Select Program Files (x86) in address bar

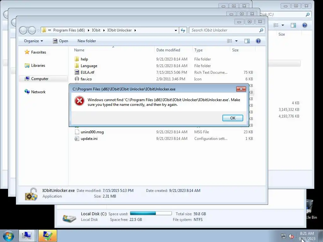pos(69,30)
